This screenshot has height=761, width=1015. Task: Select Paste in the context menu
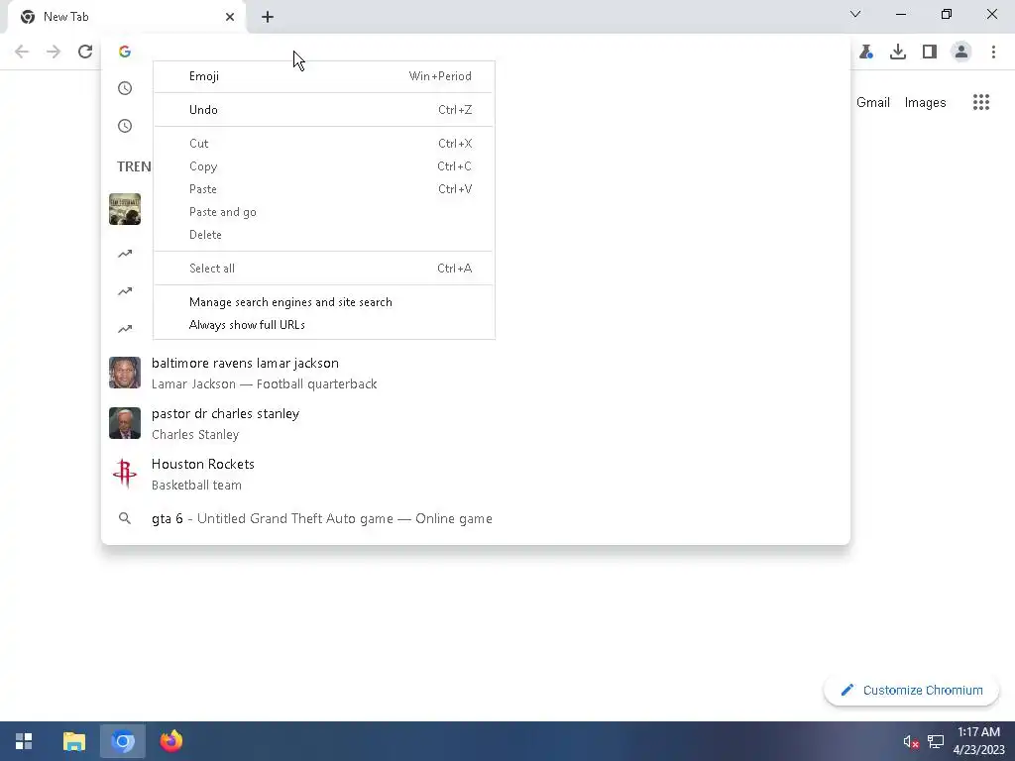[324, 189]
